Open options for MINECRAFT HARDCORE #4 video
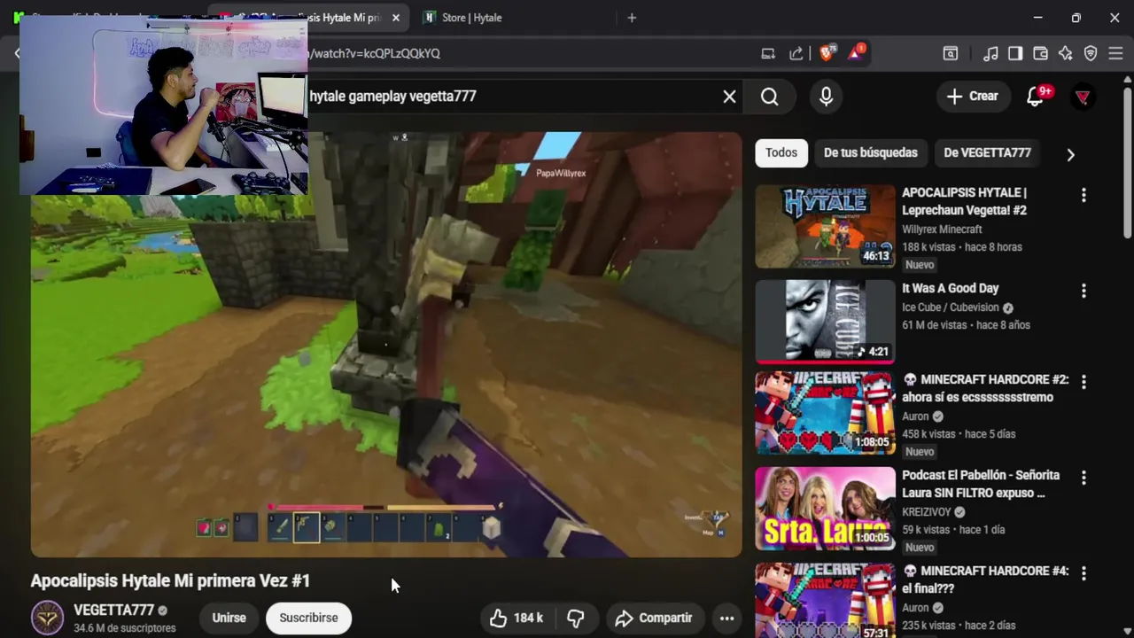The image size is (1134, 638). 1084,573
